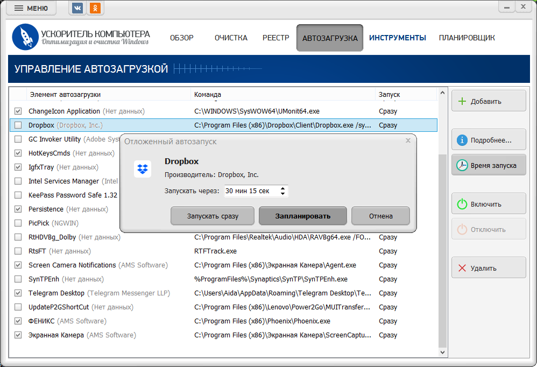This screenshot has width=537, height=367.
Task: Open ИНСТРУМЕНТЫ tab
Action: point(397,38)
